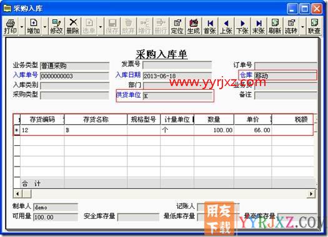This screenshot has height=237, width=328.
Task: Click the 业务类型 field showing 普通采购
Action: (75, 65)
